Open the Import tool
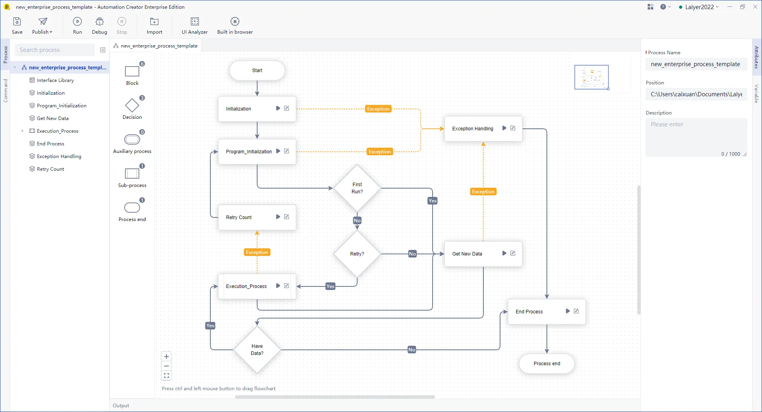The width and height of the screenshot is (762, 412). point(154,26)
